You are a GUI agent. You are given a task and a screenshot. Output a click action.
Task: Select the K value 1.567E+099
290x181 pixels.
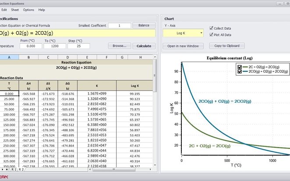tap(97, 94)
